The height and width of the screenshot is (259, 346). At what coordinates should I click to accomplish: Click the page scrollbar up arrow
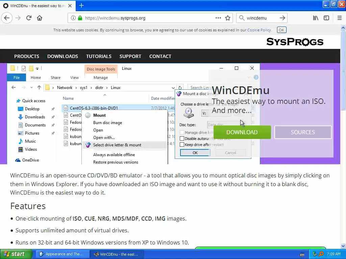click(343, 28)
